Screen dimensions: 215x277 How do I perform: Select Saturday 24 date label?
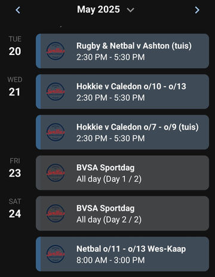[x=15, y=208]
